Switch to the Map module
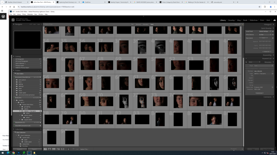277x155 pixels. (239, 20)
